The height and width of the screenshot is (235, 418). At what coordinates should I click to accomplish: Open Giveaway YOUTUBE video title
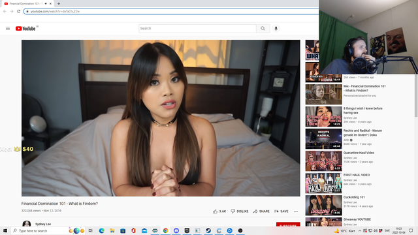click(x=357, y=219)
